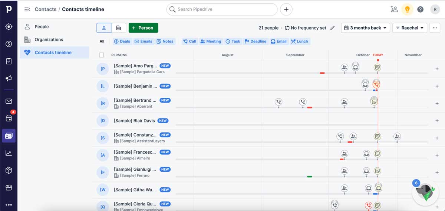The height and width of the screenshot is (211, 445).
Task: Click the No frequency set label
Action: pos(309,28)
